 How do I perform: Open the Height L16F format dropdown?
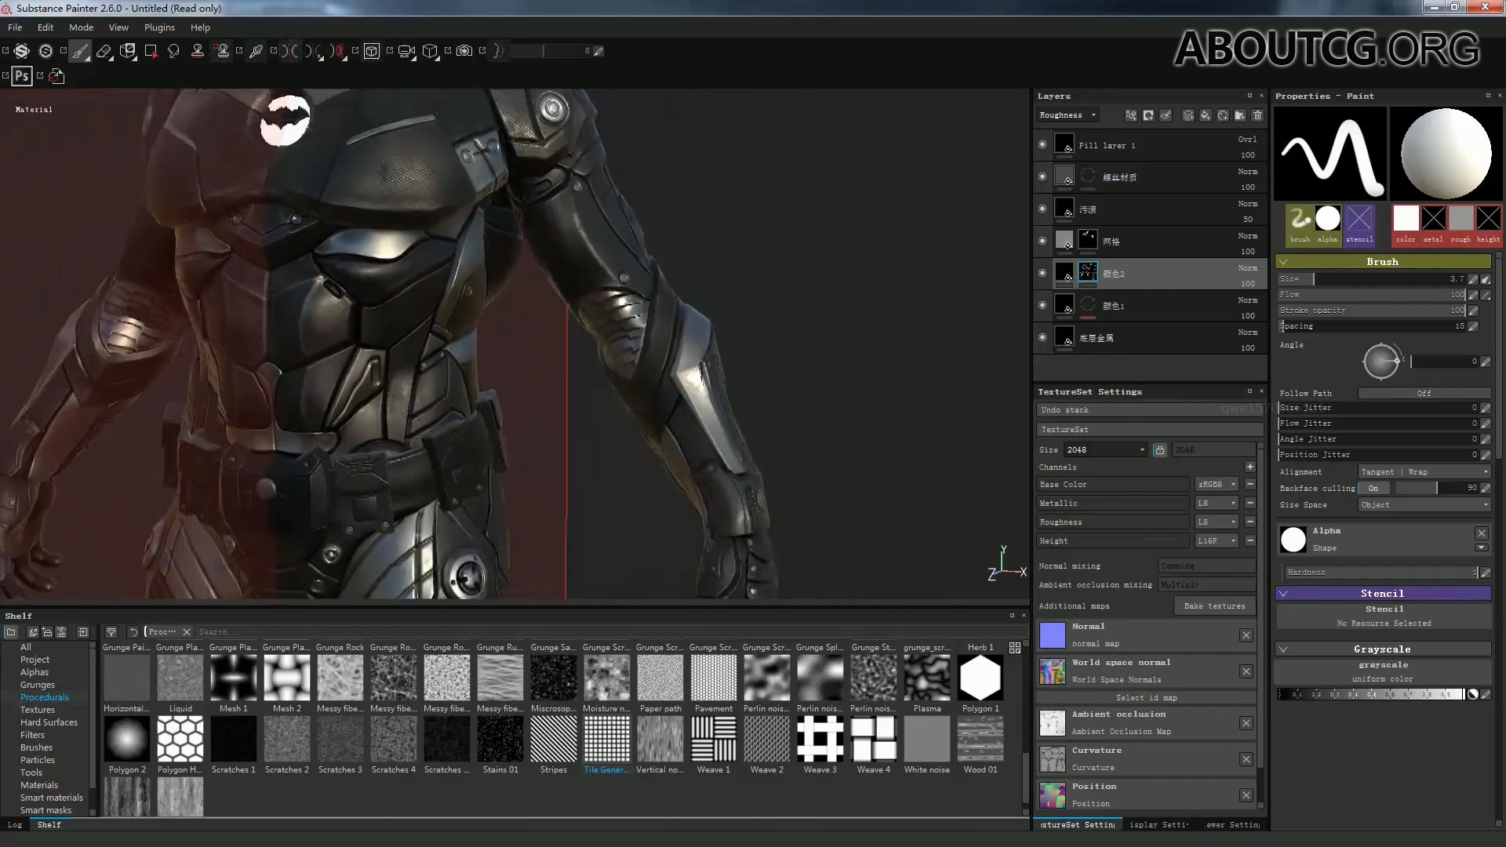pyautogui.click(x=1217, y=541)
